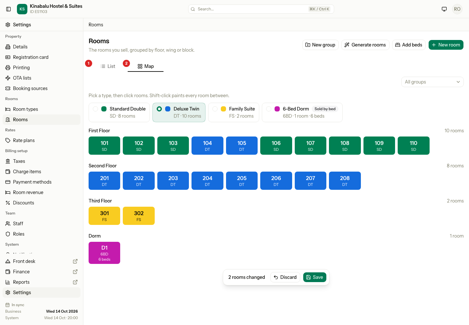Select the Standard Double radio button
This screenshot has height=325, width=469.
click(x=95, y=109)
